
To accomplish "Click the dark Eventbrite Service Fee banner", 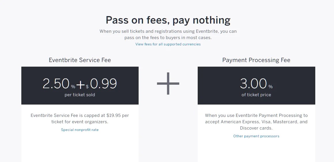I will point(80,86).
